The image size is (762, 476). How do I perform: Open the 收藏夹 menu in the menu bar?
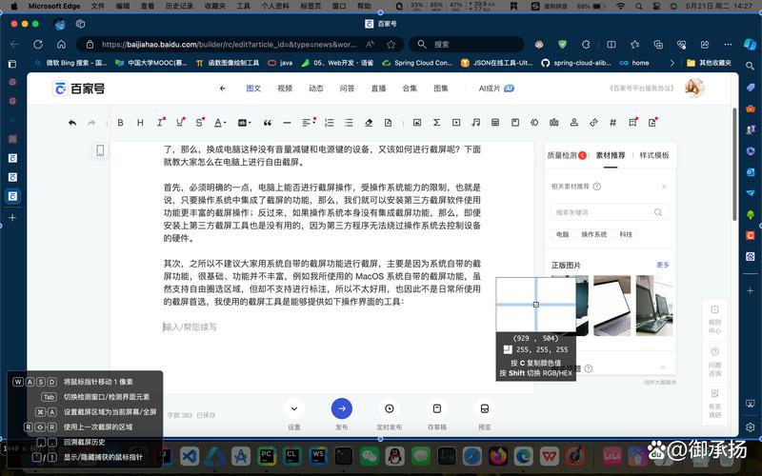[x=215, y=7]
